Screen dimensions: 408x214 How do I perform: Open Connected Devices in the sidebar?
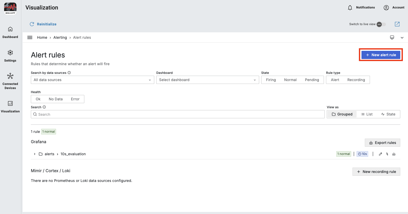click(x=10, y=81)
